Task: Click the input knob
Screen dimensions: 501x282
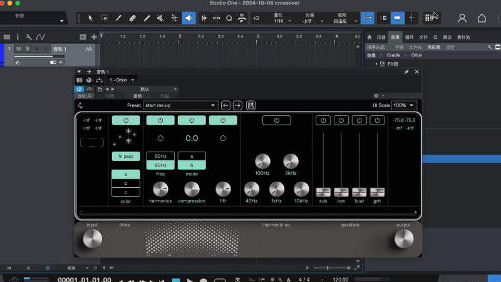Action: coord(92,239)
